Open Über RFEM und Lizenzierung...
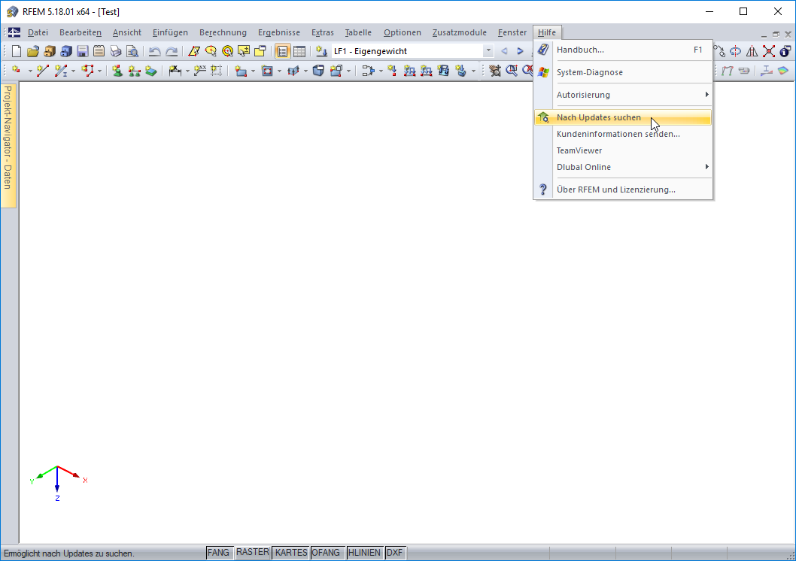 (x=623, y=190)
